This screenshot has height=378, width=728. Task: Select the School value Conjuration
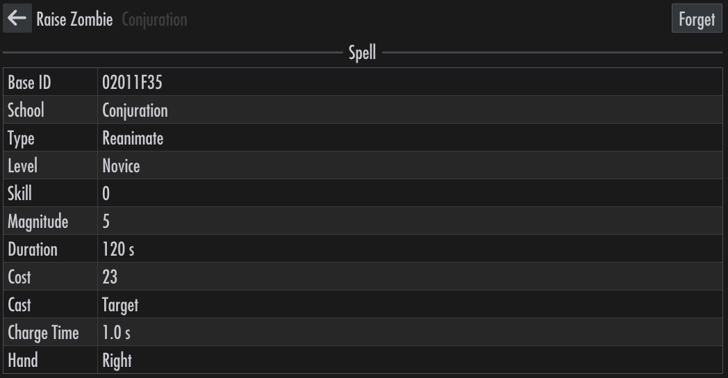click(135, 110)
